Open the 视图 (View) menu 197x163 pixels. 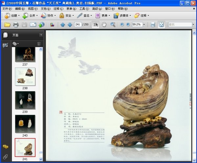[33, 8]
